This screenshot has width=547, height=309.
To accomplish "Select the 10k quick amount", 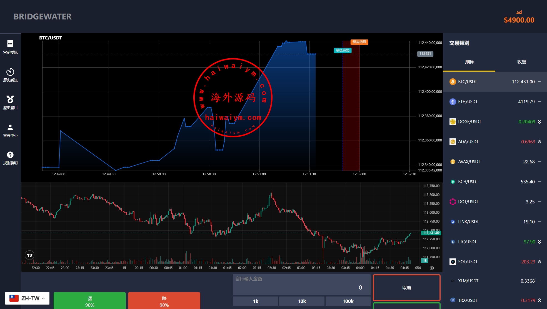I will point(302,301).
